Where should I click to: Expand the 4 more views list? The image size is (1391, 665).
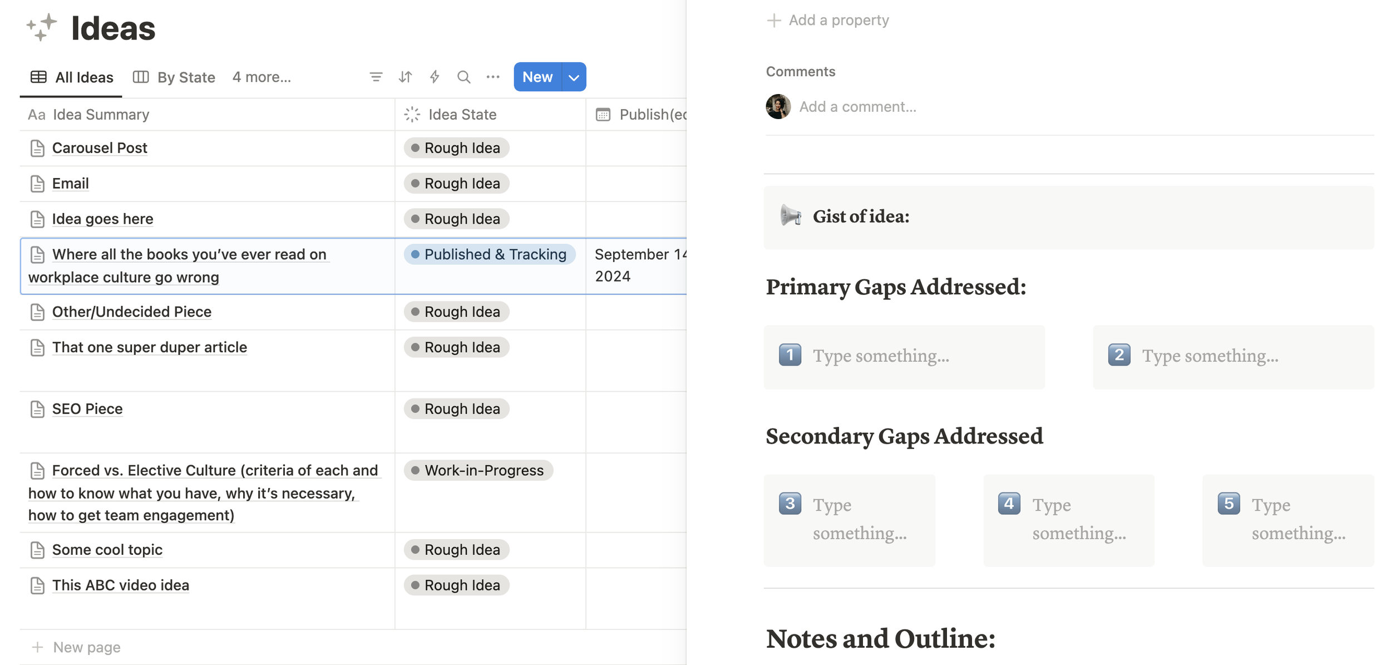tap(262, 77)
